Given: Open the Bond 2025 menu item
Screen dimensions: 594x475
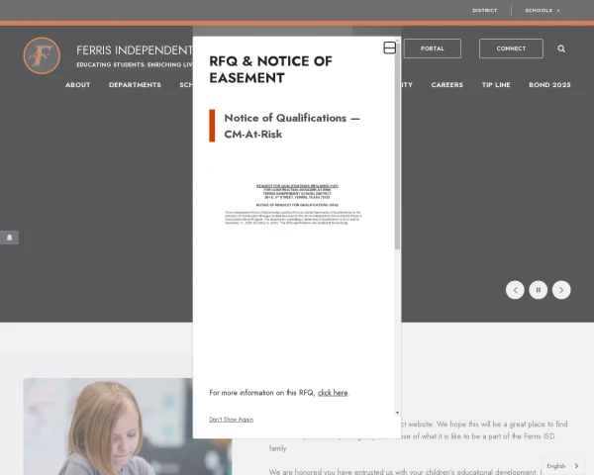Looking at the screenshot, I should point(549,85).
